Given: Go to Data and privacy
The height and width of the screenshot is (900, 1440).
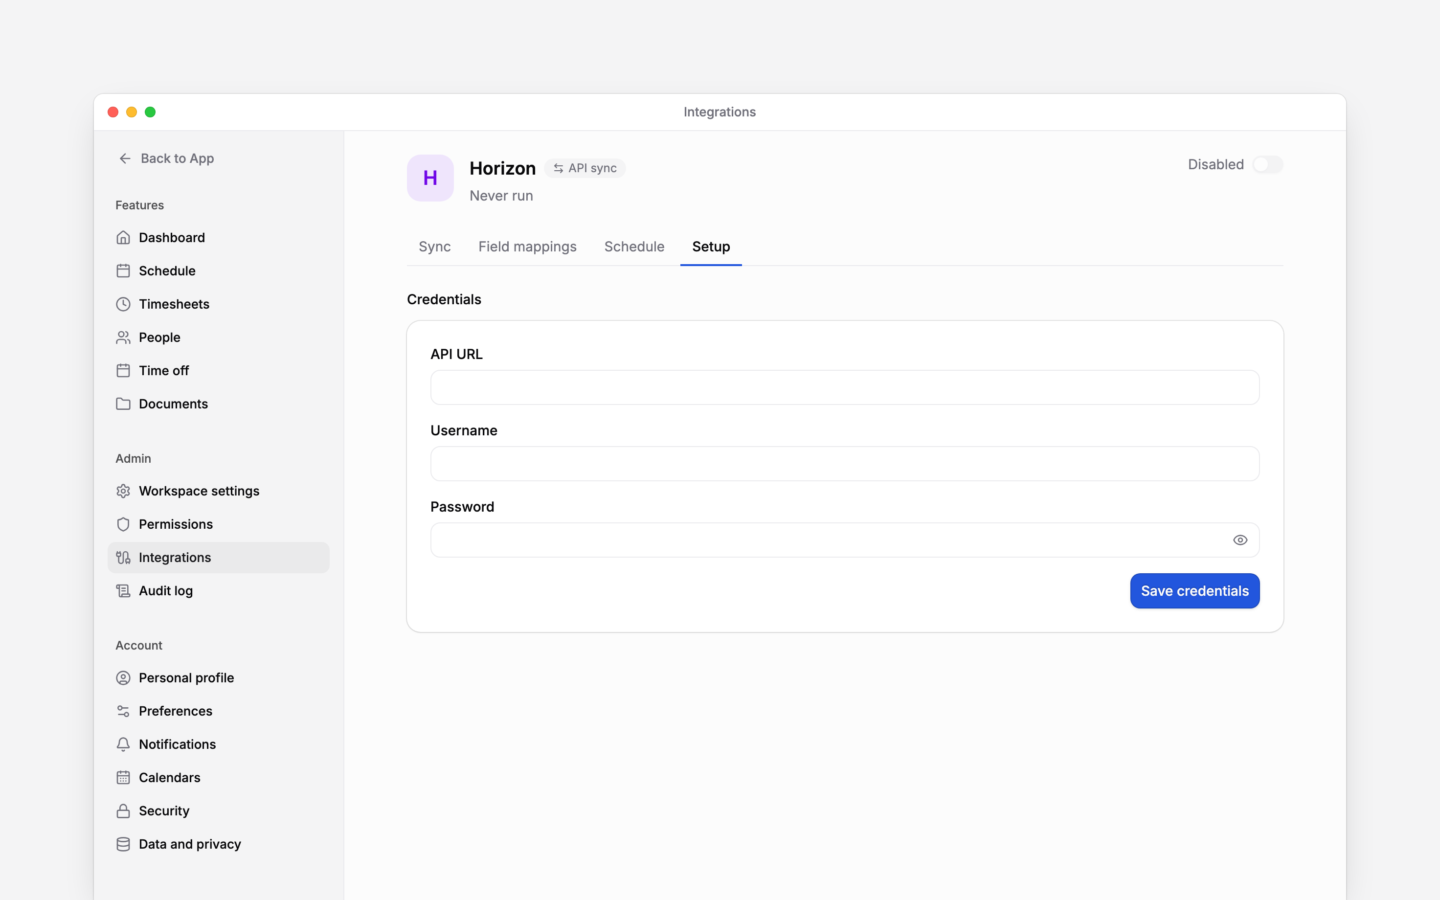Looking at the screenshot, I should (218, 845).
